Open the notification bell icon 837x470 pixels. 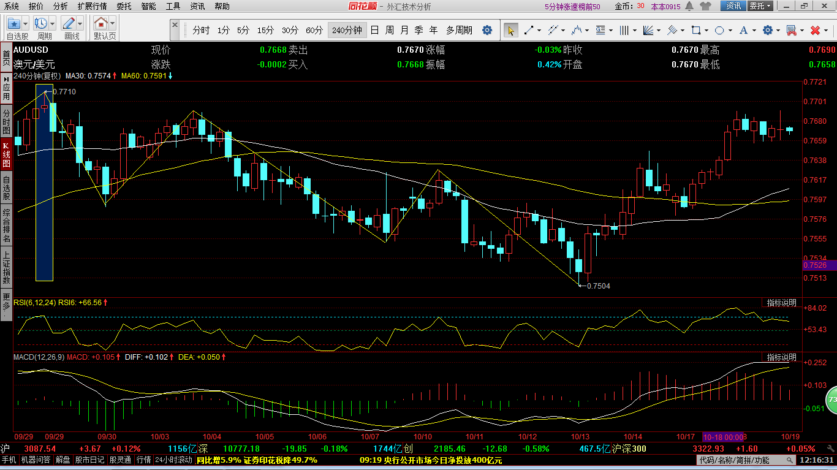[x=690, y=6]
